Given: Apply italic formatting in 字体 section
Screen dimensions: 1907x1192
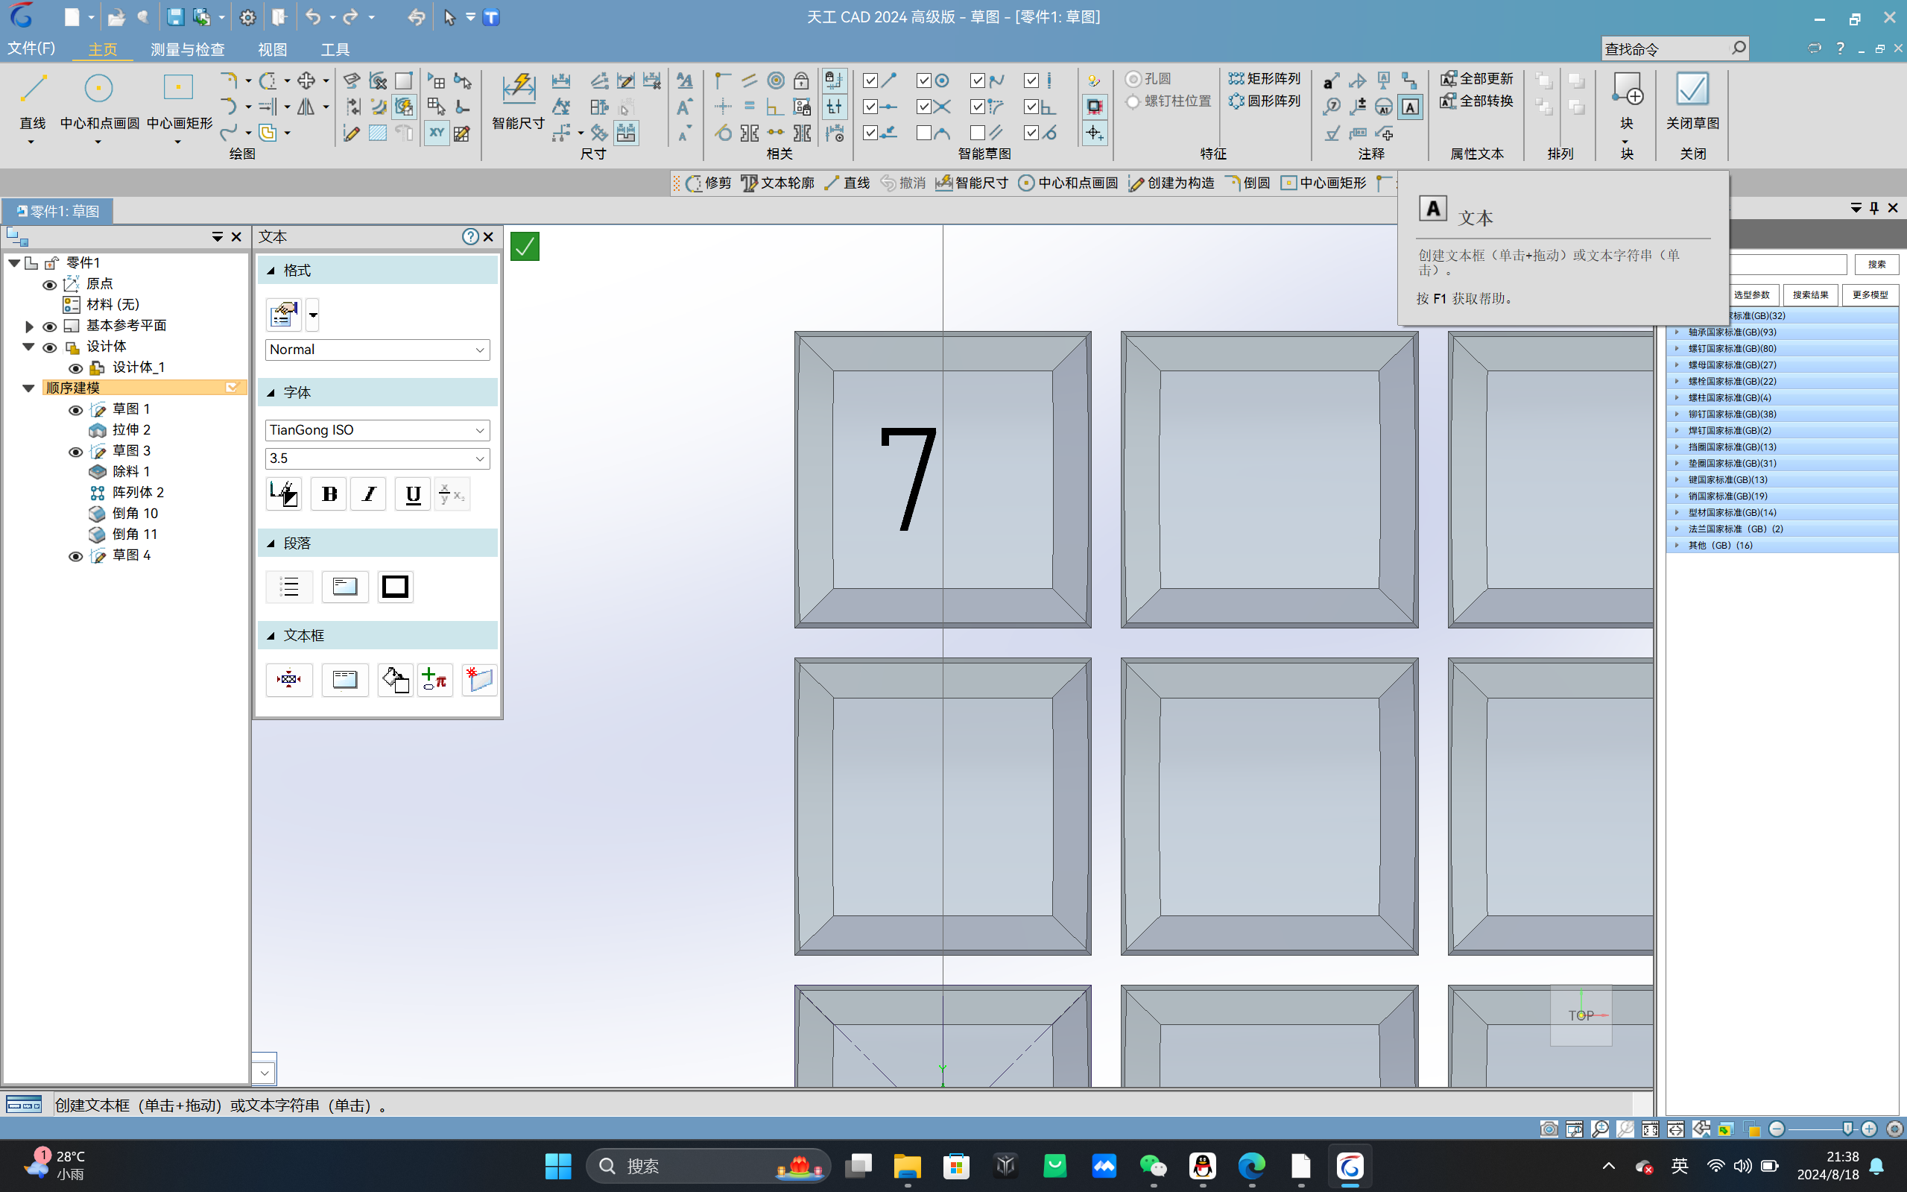Looking at the screenshot, I should 369,494.
